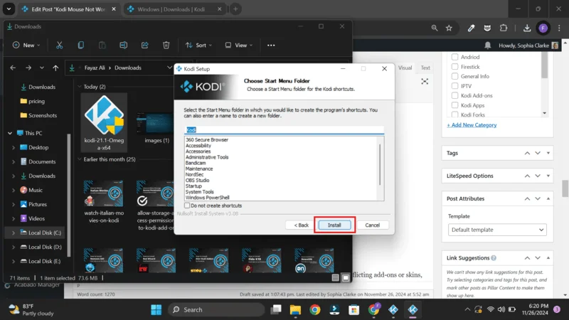This screenshot has width=569, height=320.
Task: Open the See more ellipsis in Explorer
Action: point(271,46)
